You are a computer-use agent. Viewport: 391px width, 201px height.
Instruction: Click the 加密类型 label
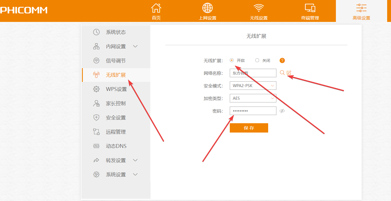click(213, 98)
